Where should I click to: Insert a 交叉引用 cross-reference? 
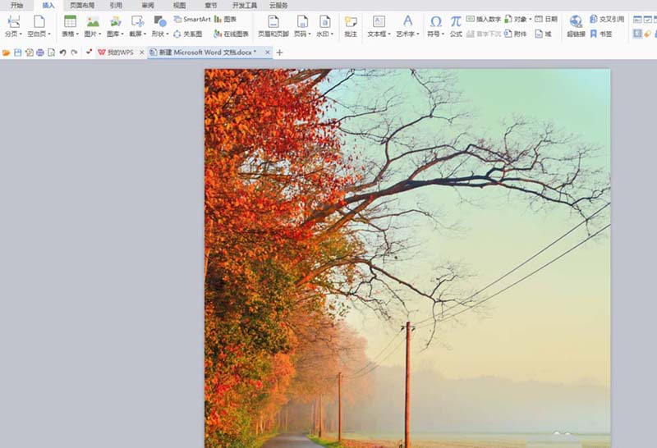point(607,19)
